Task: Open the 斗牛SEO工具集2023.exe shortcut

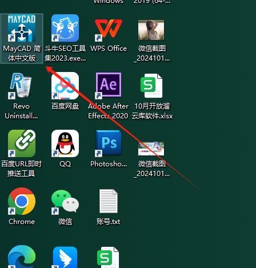Action: tap(65, 28)
